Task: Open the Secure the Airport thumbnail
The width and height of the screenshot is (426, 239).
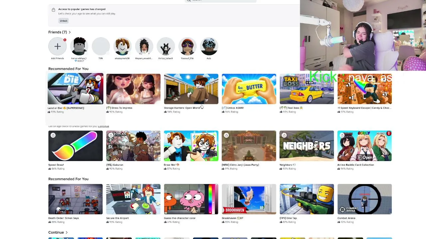Action: [x=133, y=199]
